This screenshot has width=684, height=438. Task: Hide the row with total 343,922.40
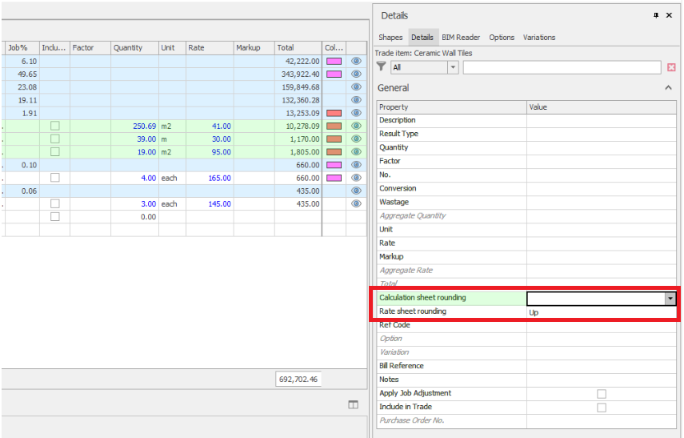coord(356,74)
